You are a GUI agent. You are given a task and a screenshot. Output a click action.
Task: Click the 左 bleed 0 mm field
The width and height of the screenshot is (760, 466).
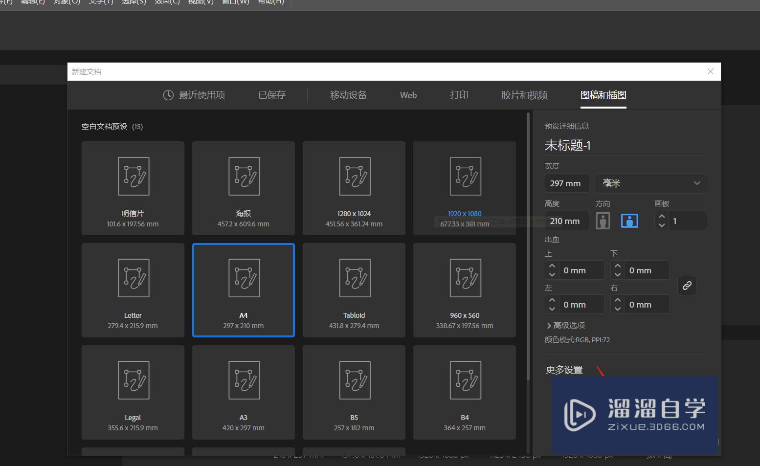(x=581, y=305)
